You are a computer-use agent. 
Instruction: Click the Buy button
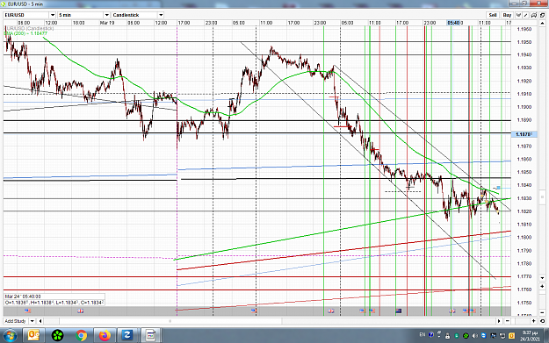pyautogui.click(x=507, y=15)
